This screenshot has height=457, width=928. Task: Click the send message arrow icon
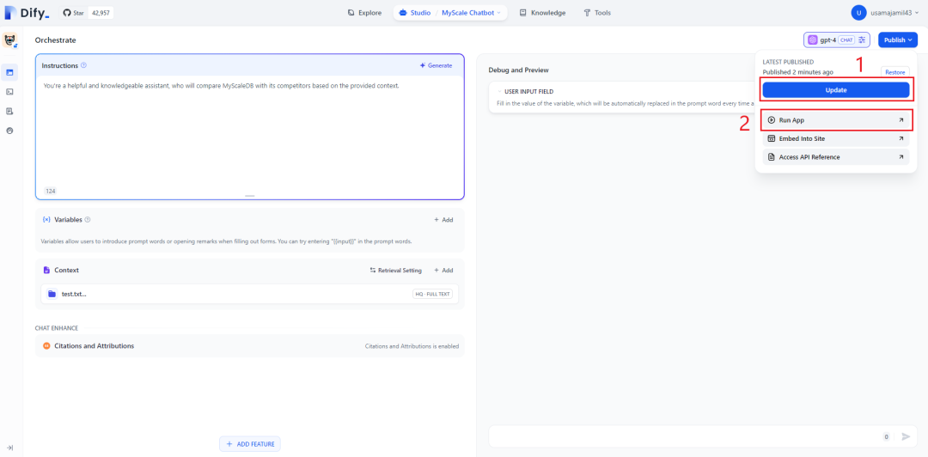(905, 436)
